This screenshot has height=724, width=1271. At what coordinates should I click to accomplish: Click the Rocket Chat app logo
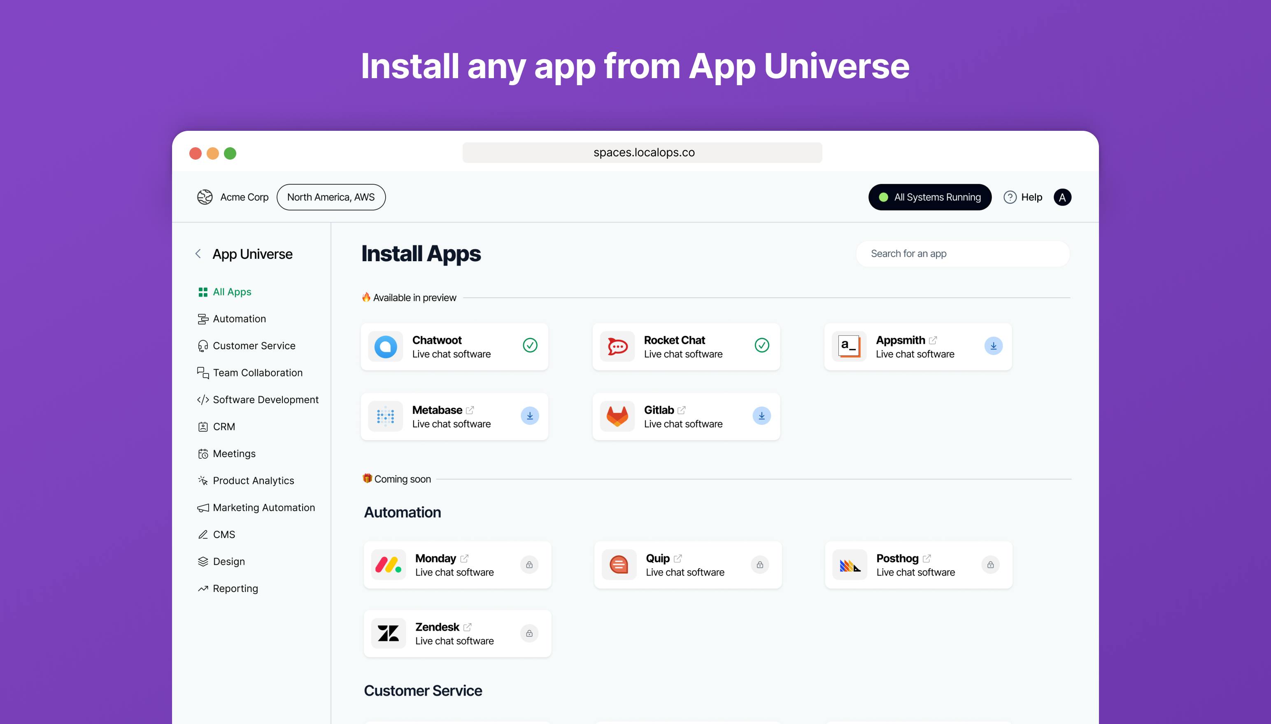pos(617,347)
